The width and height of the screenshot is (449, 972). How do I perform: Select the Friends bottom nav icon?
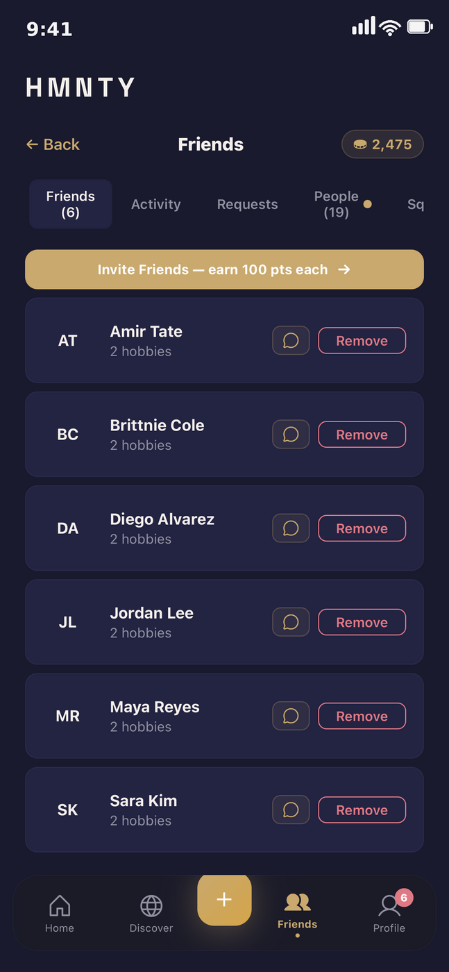click(x=298, y=912)
